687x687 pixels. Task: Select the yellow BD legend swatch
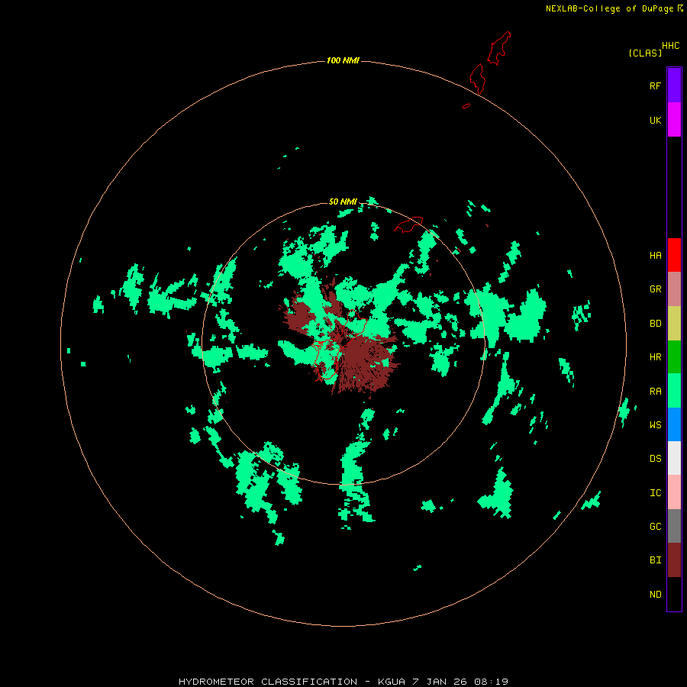pos(674,324)
